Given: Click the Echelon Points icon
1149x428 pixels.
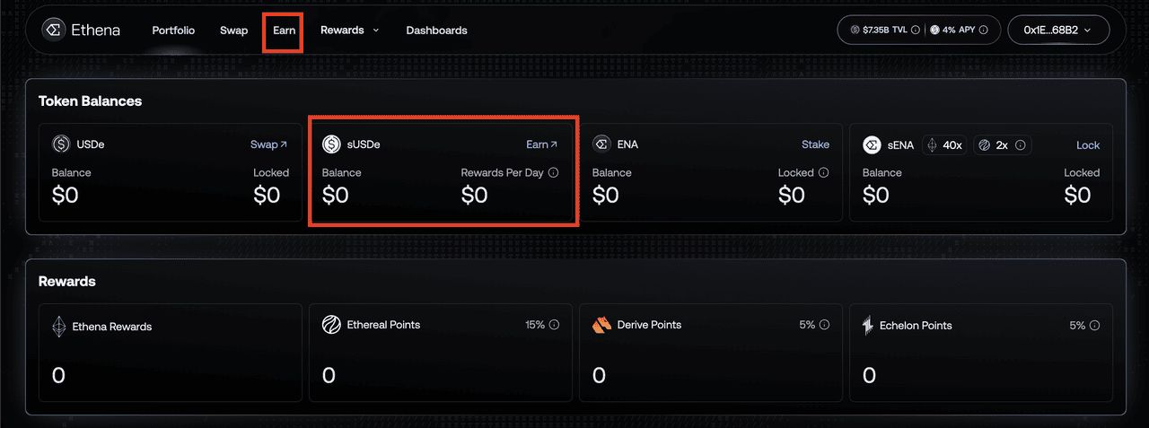Looking at the screenshot, I should point(868,326).
